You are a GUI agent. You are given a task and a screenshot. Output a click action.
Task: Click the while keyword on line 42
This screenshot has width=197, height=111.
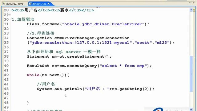tap(33, 75)
